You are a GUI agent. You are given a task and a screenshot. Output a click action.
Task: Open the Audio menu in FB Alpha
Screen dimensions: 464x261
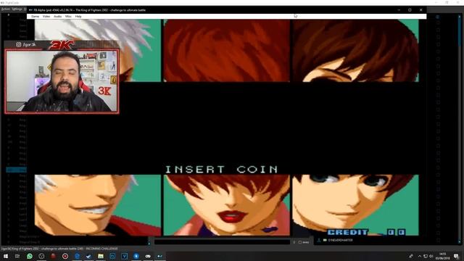pos(57,17)
